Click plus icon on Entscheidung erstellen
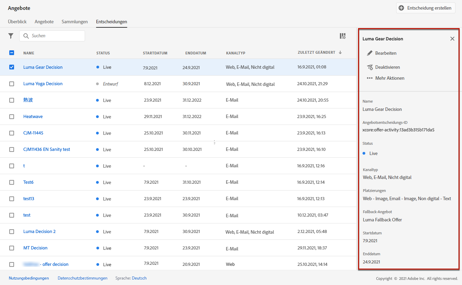Image resolution: width=462 pixels, height=285 pixels. tap(401, 8)
